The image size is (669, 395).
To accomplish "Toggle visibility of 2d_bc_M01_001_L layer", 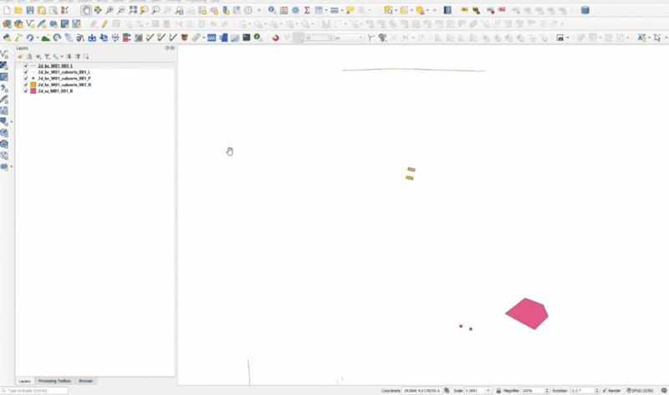I will pyautogui.click(x=26, y=65).
